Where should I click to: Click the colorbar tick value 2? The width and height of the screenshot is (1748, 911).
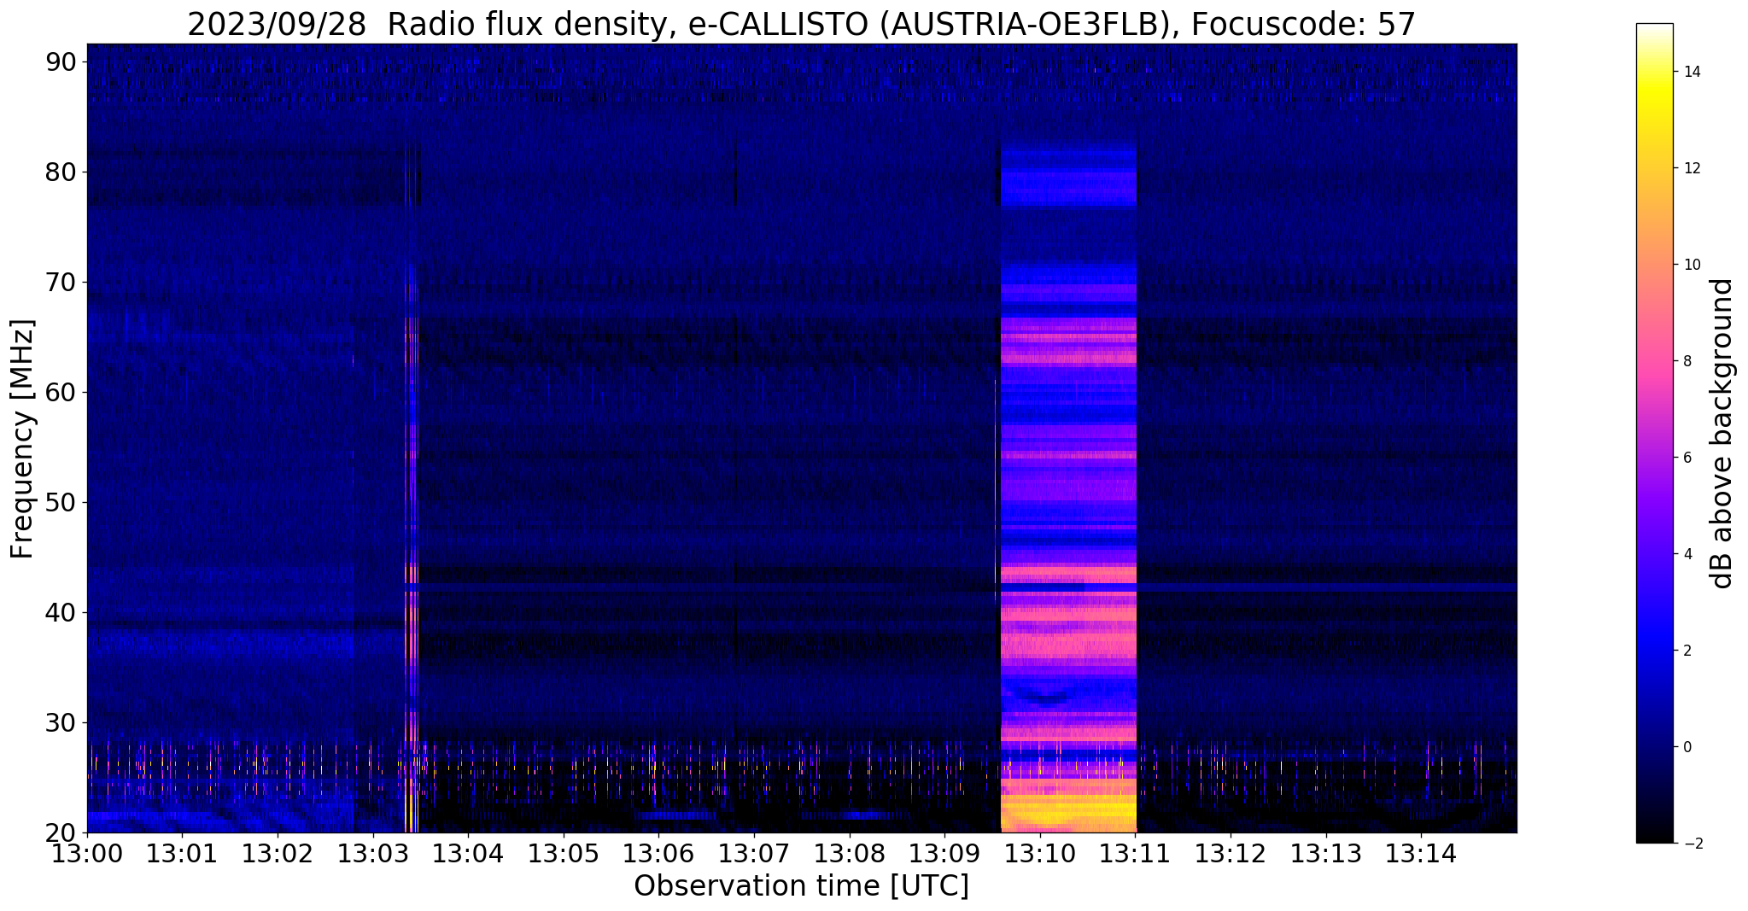(1687, 651)
